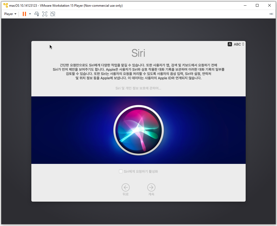Click the Siri orb image
The image size is (277, 226).
tap(138, 130)
